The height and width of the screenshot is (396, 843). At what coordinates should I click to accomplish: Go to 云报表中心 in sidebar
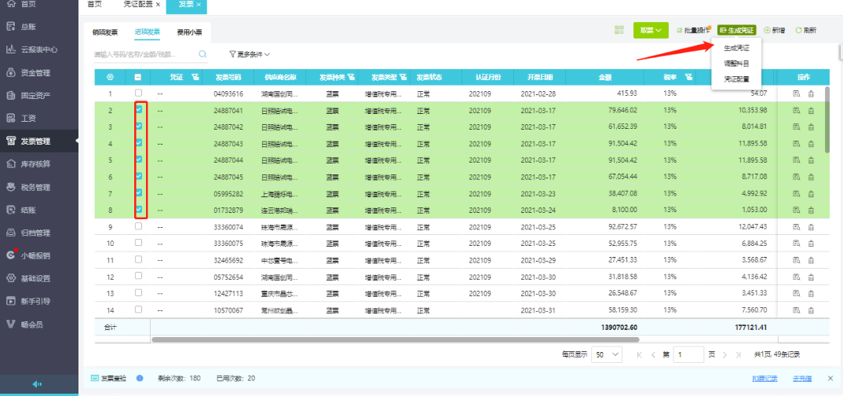[38, 49]
